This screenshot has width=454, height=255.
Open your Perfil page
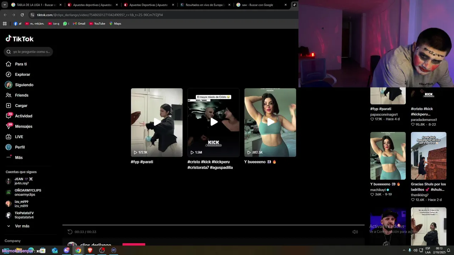point(15,147)
